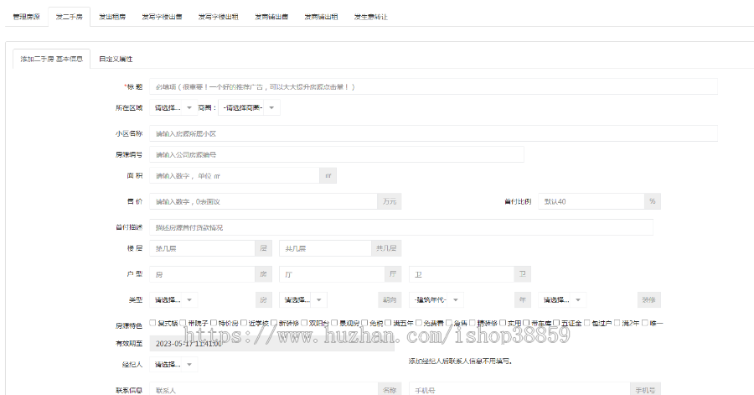Screen dimensions: 754x395
Task: Check the 双阳台 checkbox
Action: (x=304, y=323)
